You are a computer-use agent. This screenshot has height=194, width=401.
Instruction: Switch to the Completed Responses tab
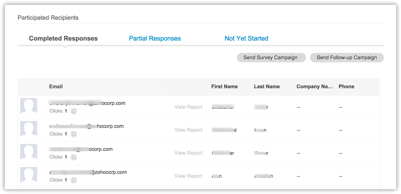coord(63,38)
